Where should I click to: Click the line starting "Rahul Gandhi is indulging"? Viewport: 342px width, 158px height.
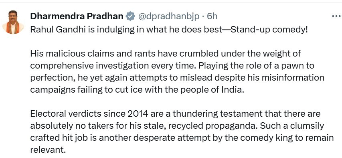point(169,30)
